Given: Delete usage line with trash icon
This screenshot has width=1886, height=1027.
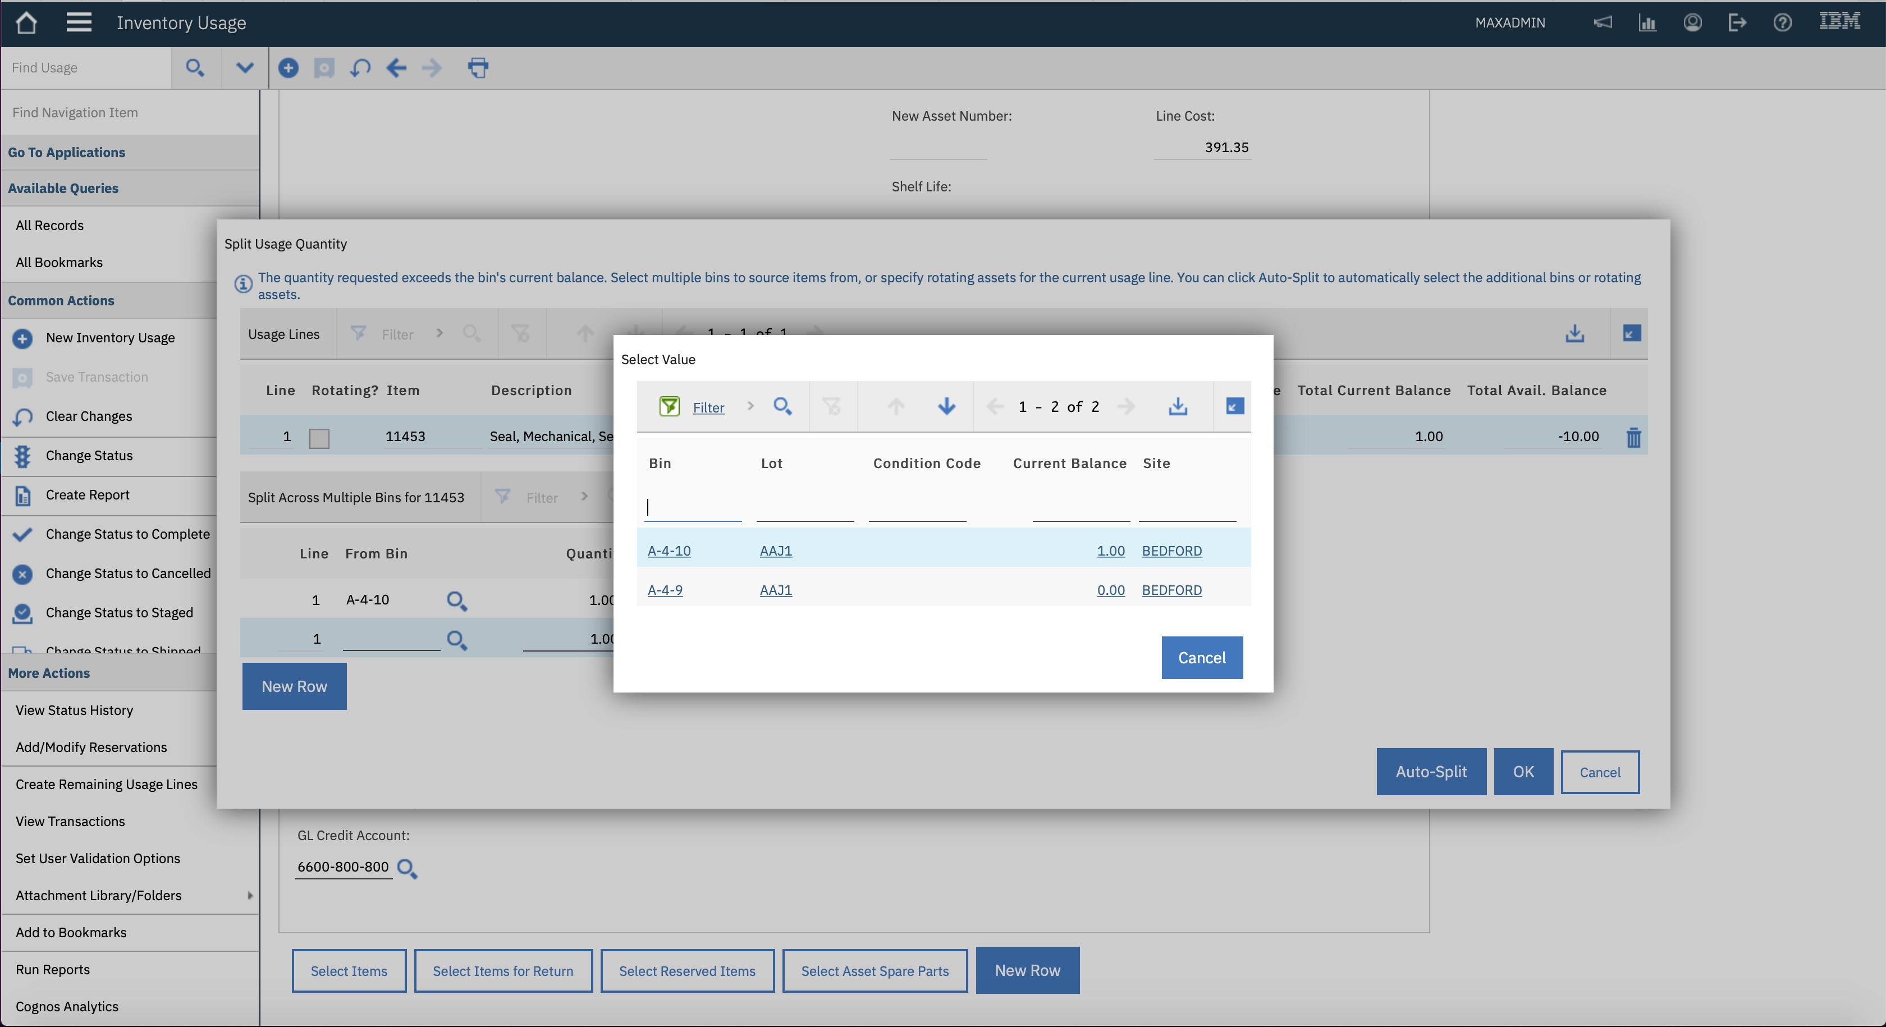Looking at the screenshot, I should click(x=1633, y=437).
